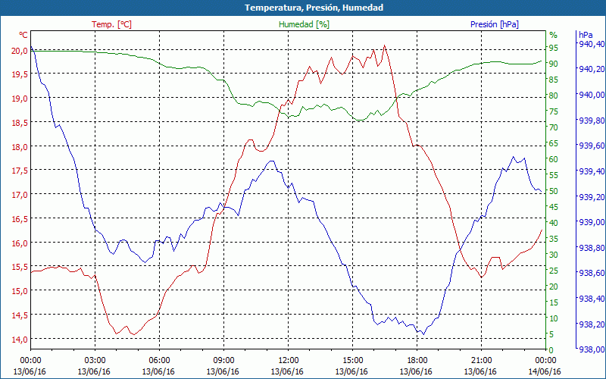
Task: Pick pressure axis value 938,00
Action: coord(590,349)
